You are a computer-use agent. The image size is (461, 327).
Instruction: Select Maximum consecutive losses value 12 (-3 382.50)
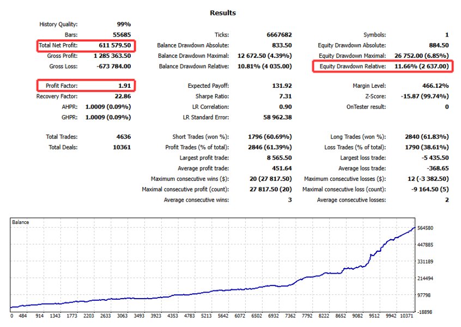tap(428, 179)
